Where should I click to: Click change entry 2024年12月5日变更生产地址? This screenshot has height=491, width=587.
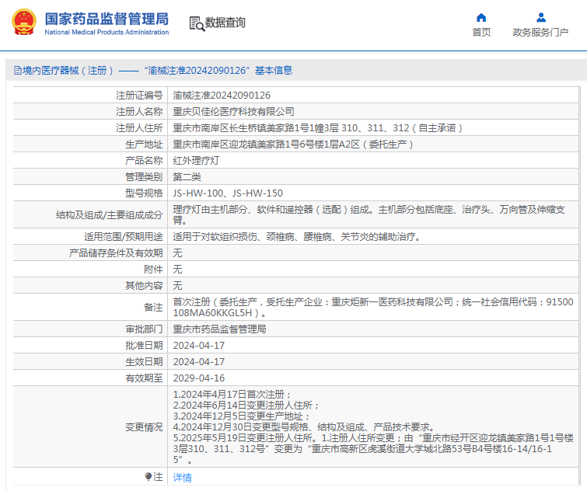click(x=242, y=416)
